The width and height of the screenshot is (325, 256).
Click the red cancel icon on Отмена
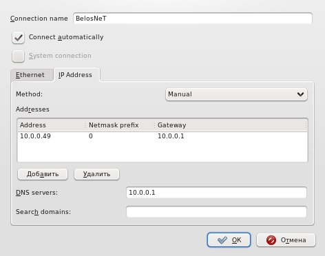[x=271, y=240]
